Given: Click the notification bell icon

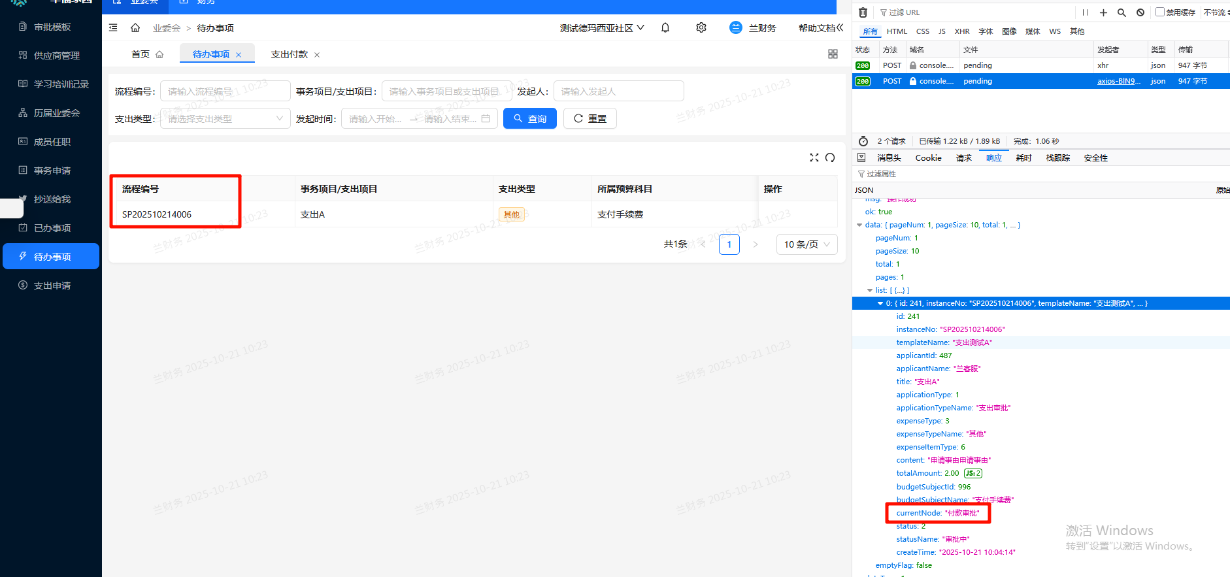Looking at the screenshot, I should [x=665, y=27].
